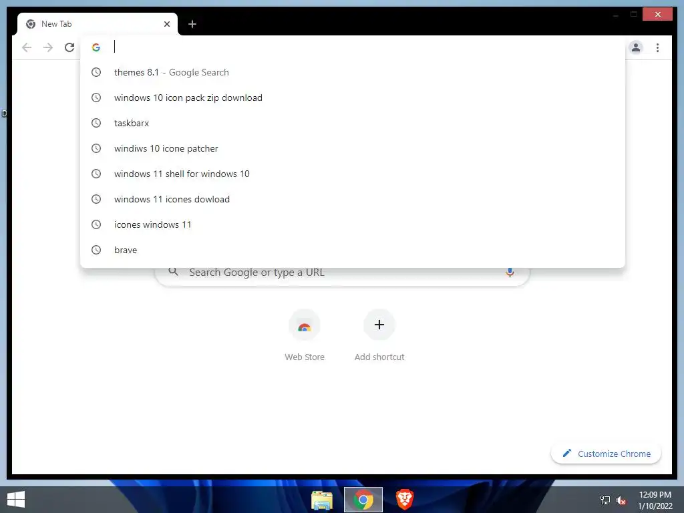Open File Explorer from the taskbar
684x513 pixels.
click(322, 500)
